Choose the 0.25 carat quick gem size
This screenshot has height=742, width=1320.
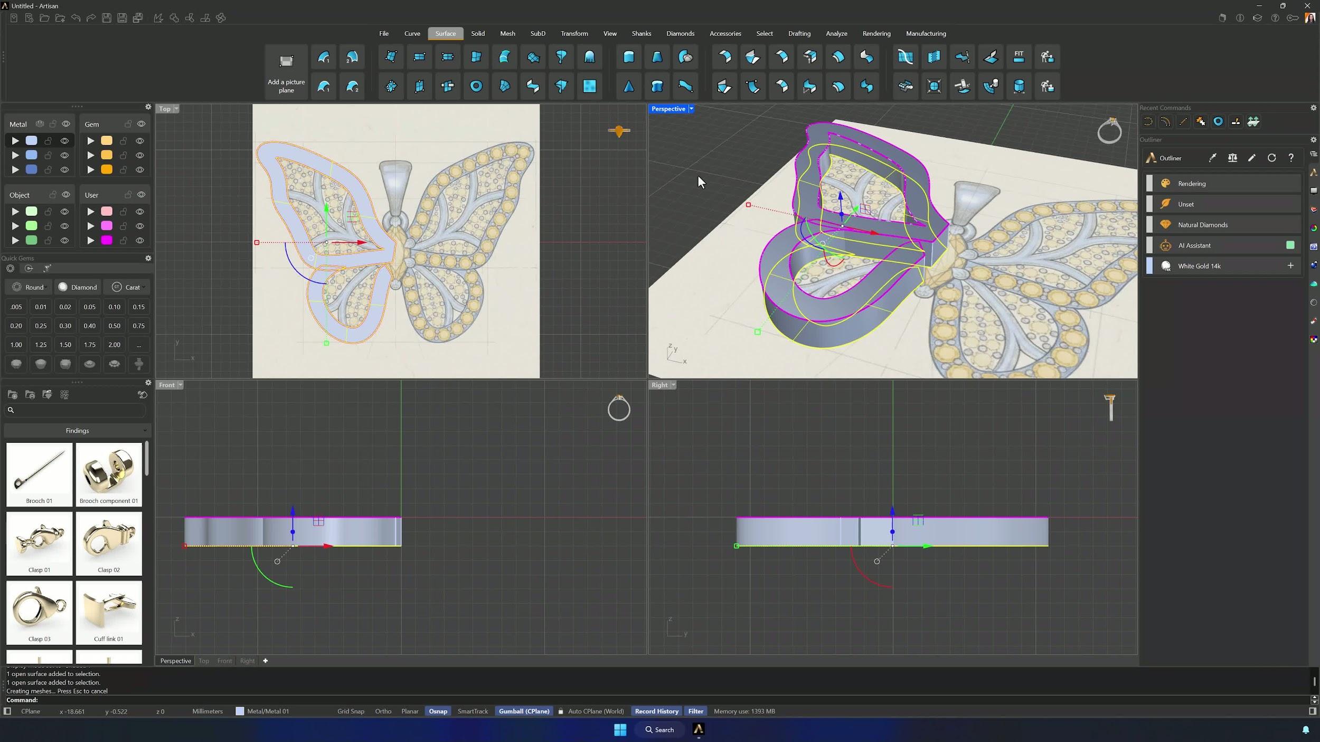point(41,326)
